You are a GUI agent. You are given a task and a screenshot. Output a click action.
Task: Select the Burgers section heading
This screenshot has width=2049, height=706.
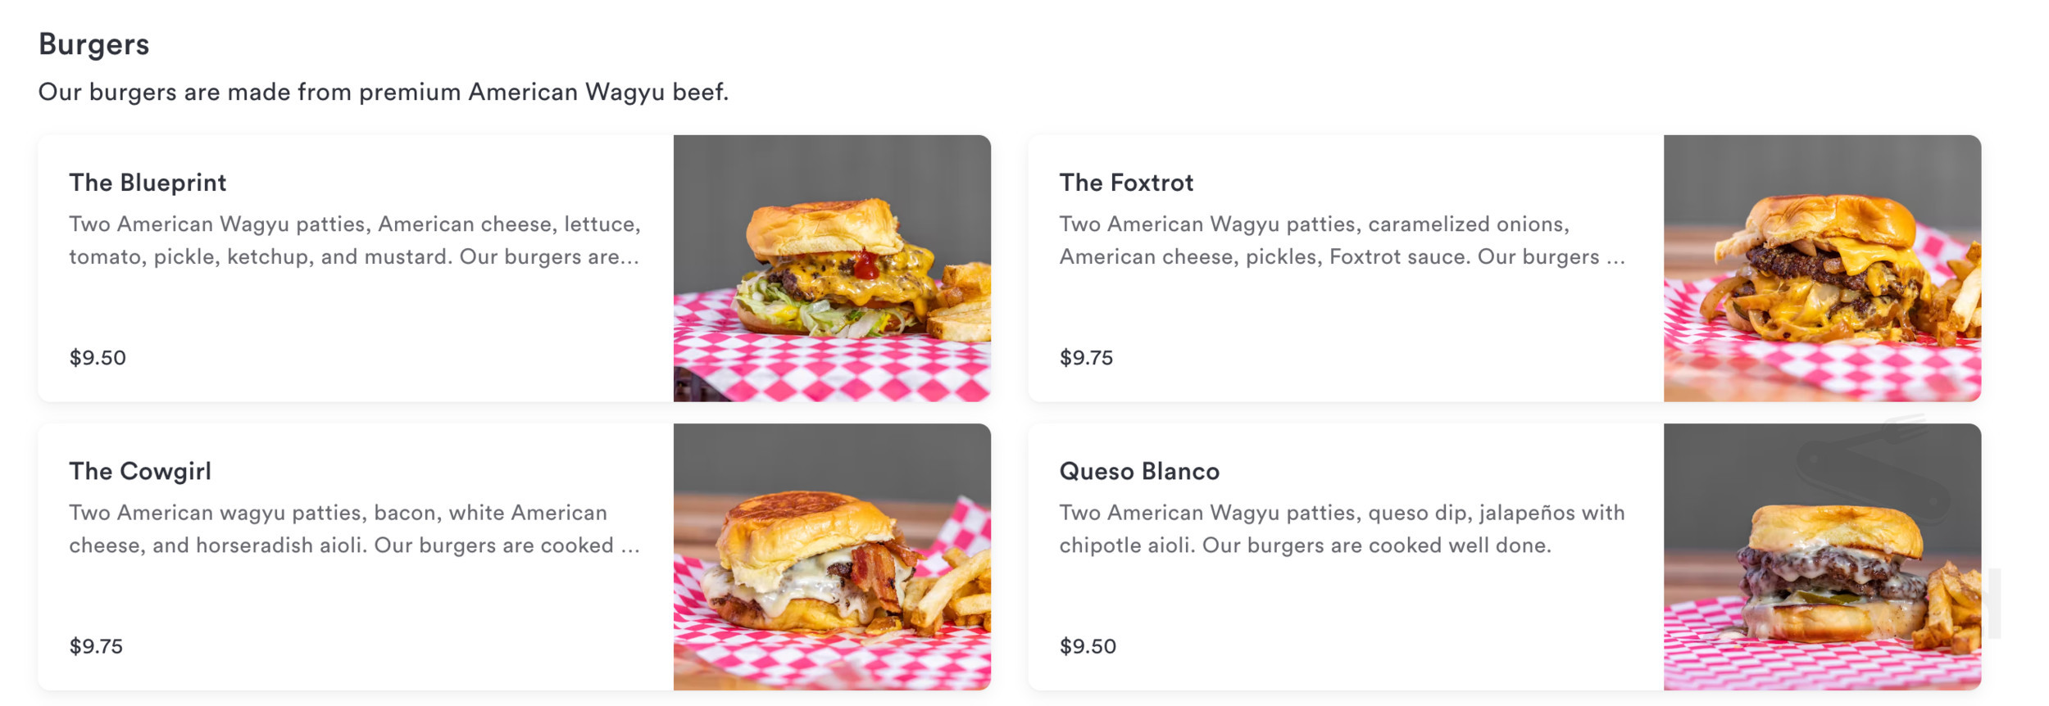point(94,45)
